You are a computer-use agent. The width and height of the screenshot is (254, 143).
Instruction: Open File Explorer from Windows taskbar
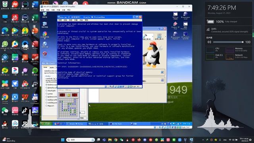(110, 140)
